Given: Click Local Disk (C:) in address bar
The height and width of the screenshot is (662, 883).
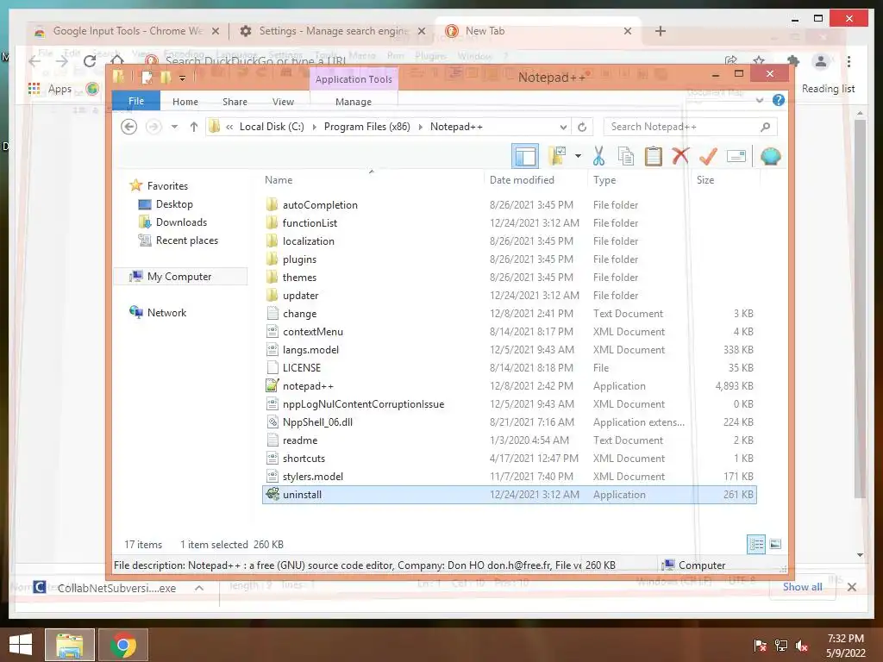Looking at the screenshot, I should point(272,127).
